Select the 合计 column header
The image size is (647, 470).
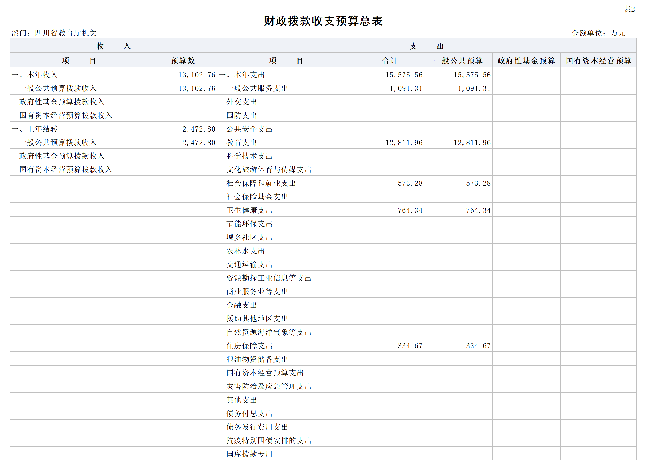pos(390,60)
